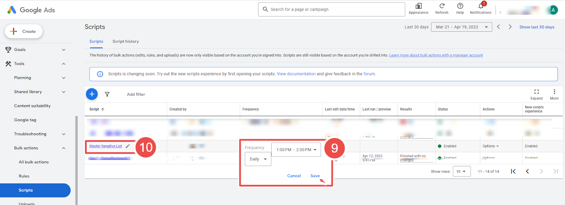Open the Help icon

460,6
